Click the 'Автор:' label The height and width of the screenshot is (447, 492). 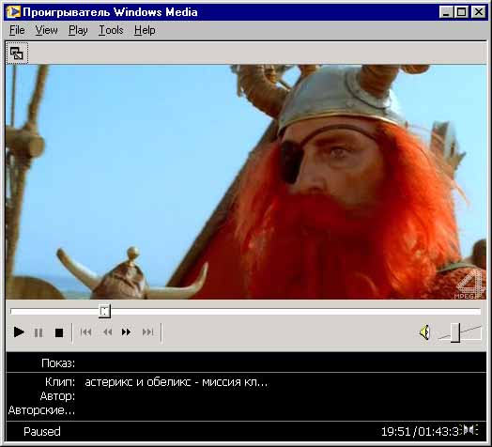57,396
